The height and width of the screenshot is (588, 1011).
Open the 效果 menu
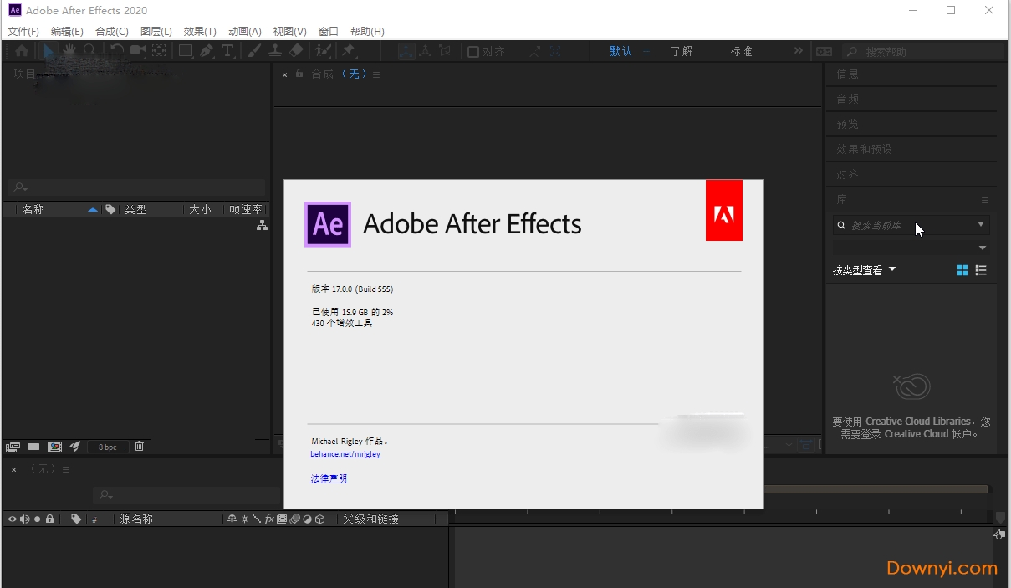(x=199, y=31)
